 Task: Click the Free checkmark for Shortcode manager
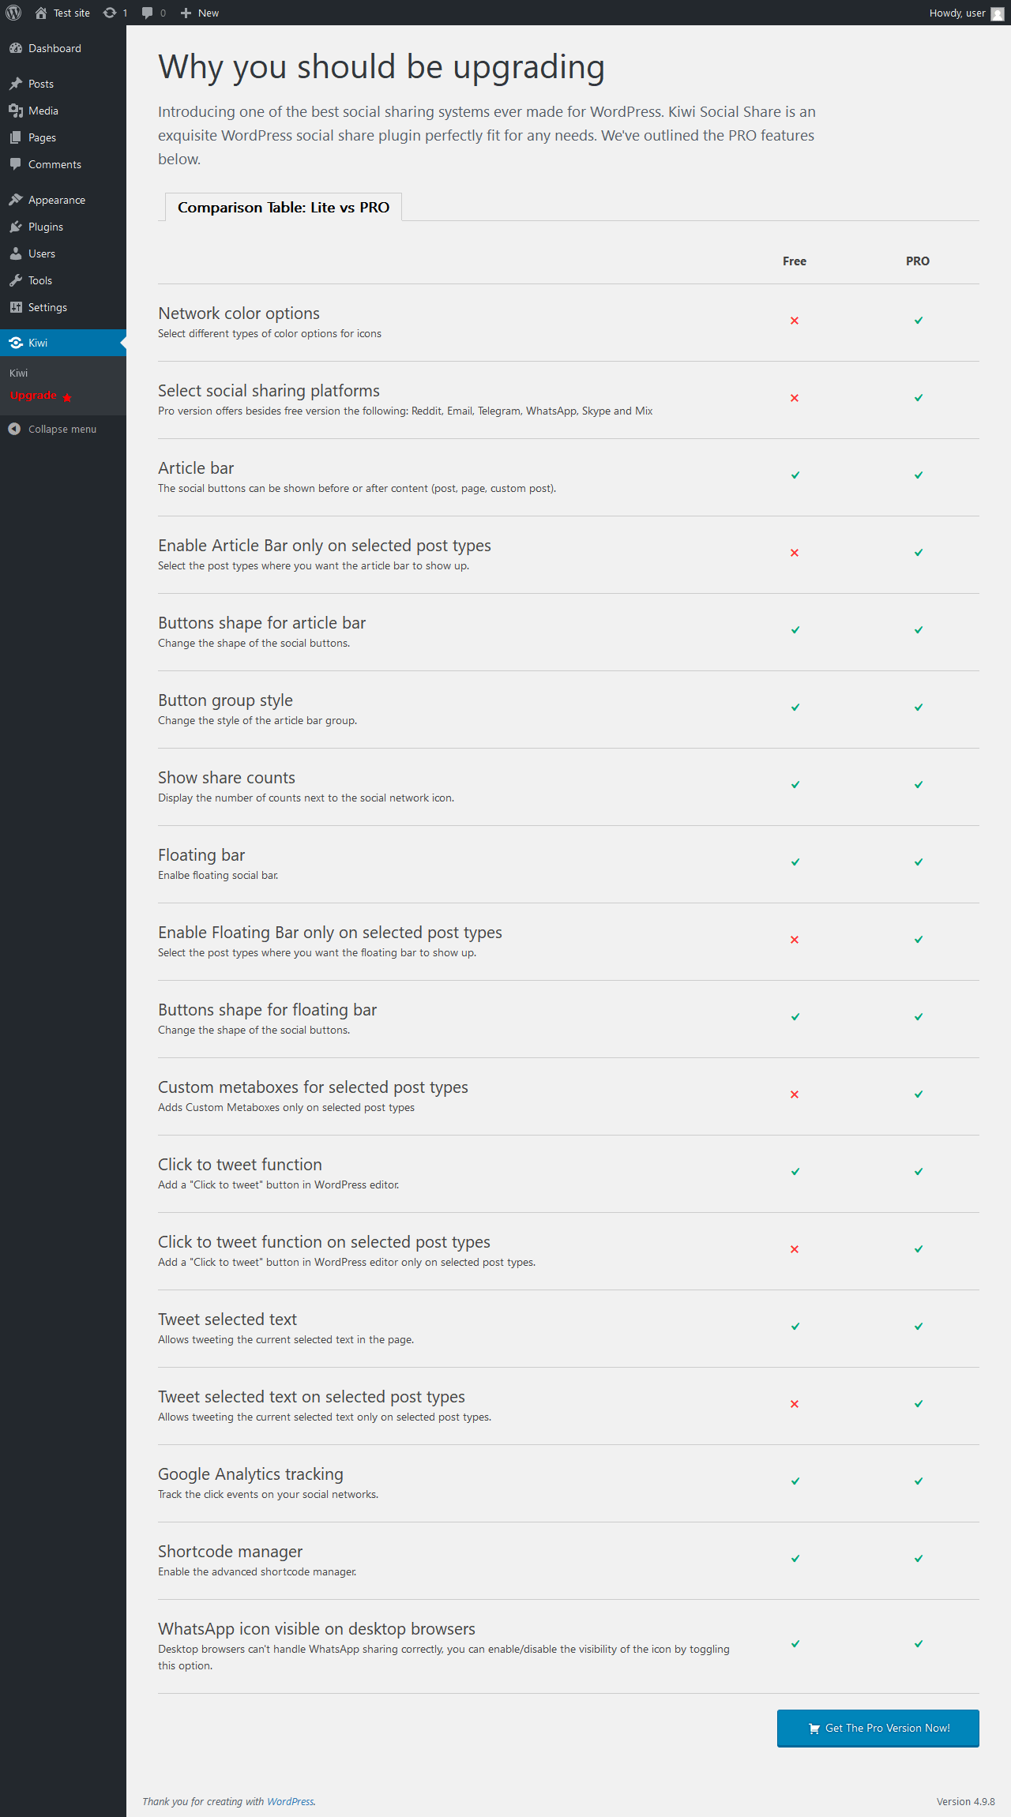(x=795, y=1559)
